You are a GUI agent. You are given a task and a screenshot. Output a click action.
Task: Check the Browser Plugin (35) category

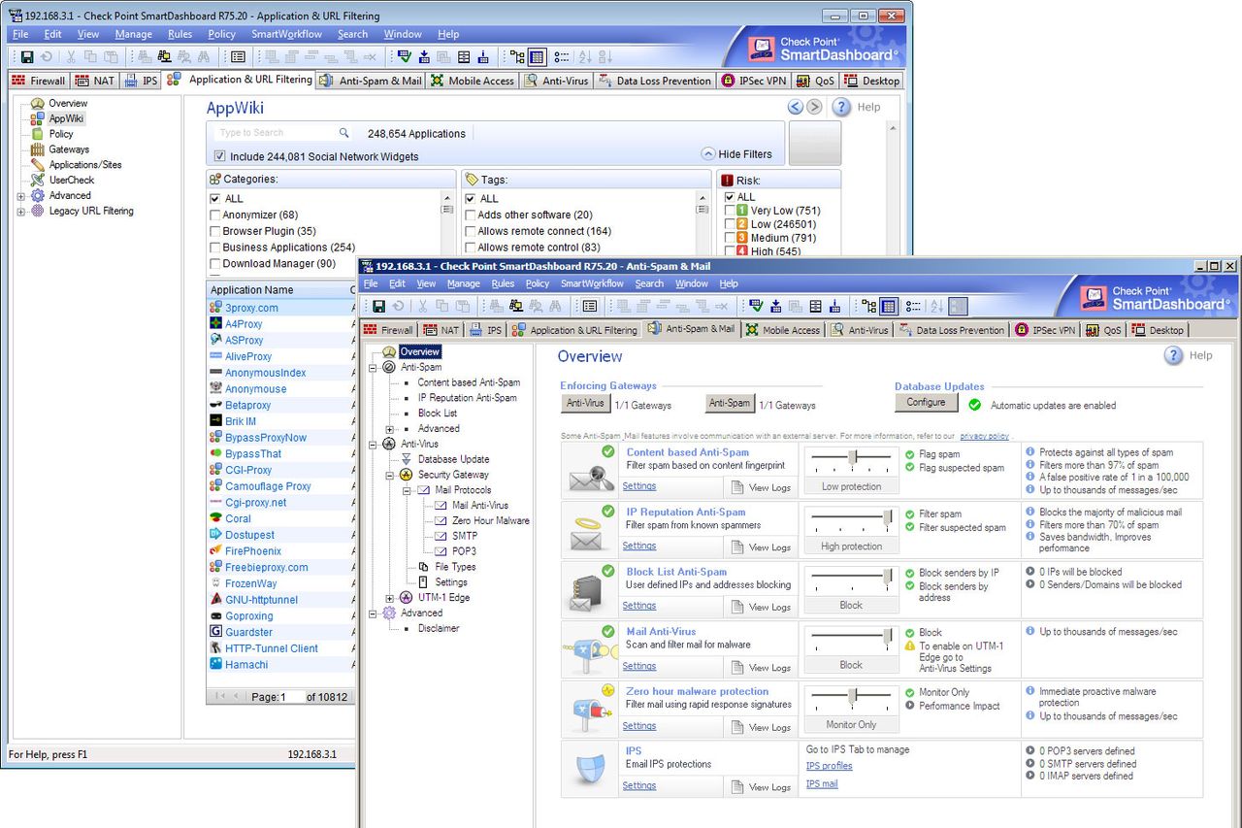point(215,231)
